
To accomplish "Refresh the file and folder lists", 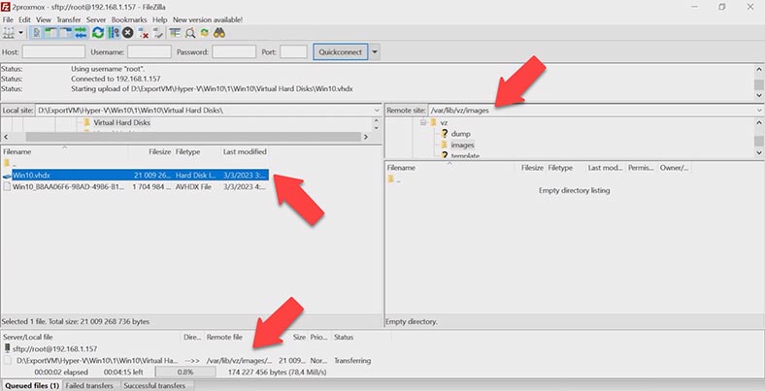I will click(98, 33).
